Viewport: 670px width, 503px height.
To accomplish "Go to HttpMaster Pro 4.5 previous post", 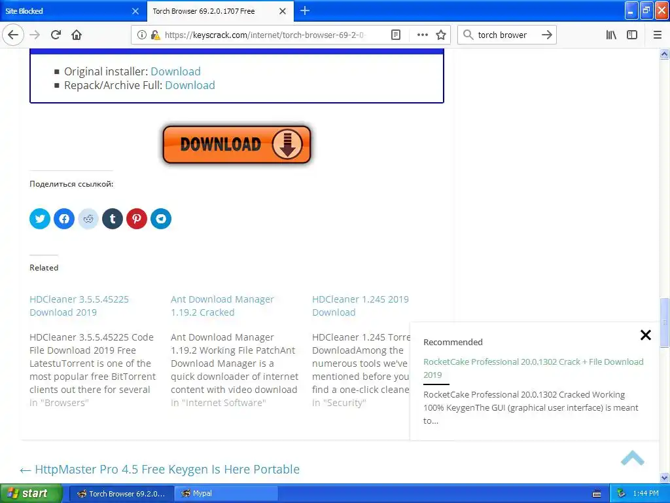I will [160, 469].
